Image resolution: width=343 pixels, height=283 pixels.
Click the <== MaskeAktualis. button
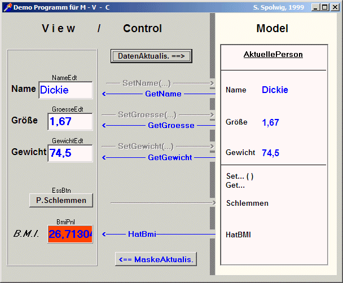(x=156, y=259)
